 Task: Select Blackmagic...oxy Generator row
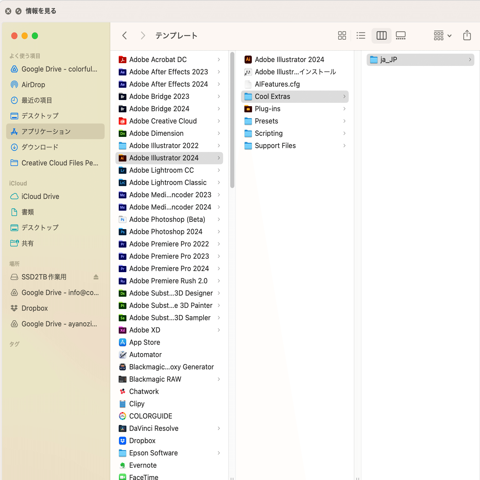coord(169,367)
